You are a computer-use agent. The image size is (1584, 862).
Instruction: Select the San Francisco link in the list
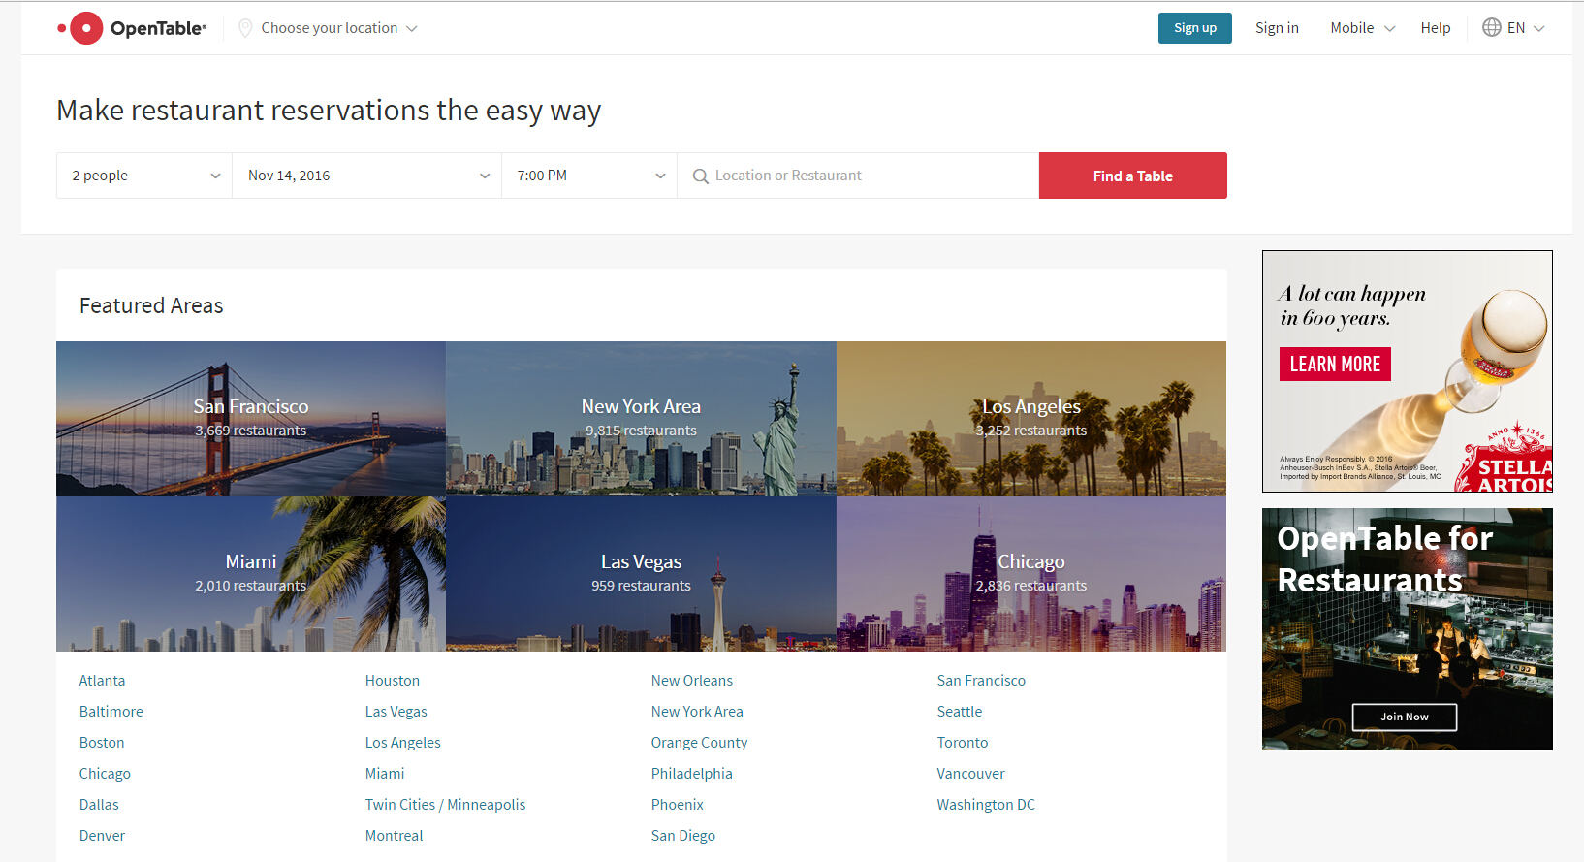tap(981, 681)
